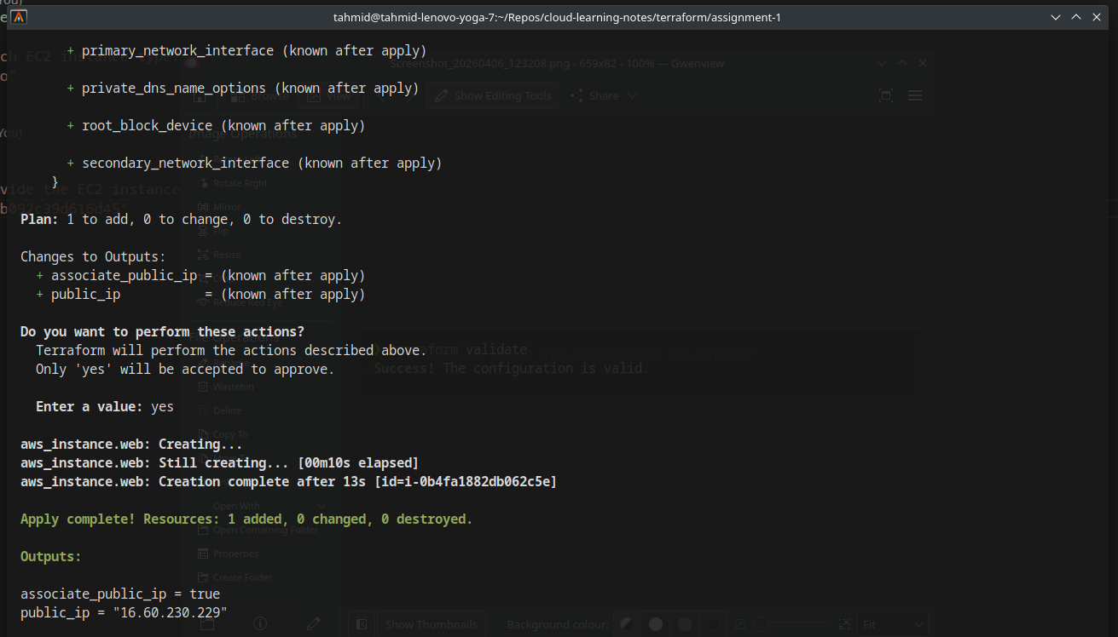
Task: Click Mirror in Image Operations
Action: (x=220, y=207)
